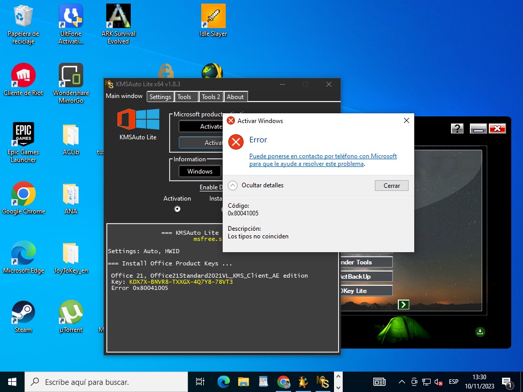
Task: Click the error code 0x80041005 in the dialog
Action: click(243, 213)
